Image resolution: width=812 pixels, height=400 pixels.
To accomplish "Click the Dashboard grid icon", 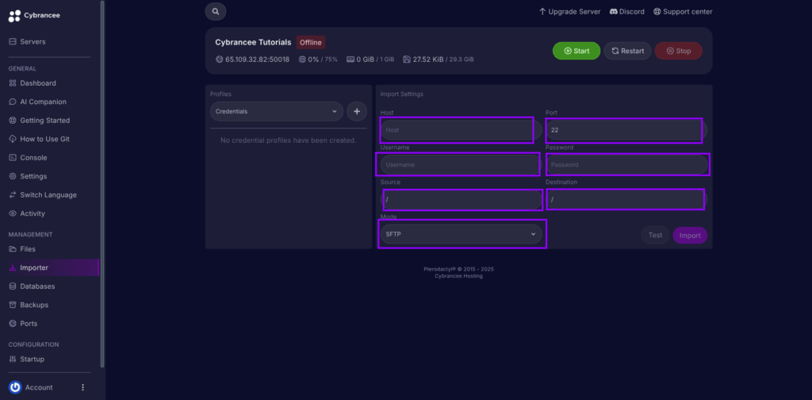I will [x=13, y=83].
